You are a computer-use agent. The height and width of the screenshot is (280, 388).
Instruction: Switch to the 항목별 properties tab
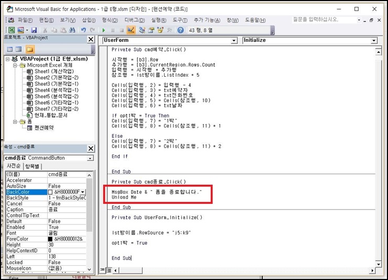tap(32, 166)
